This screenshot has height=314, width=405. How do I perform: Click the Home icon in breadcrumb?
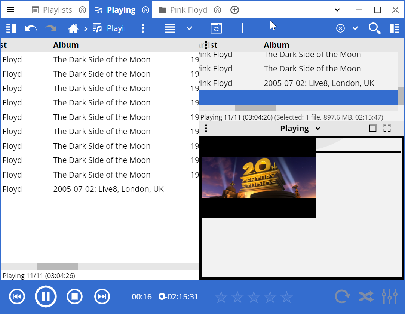(x=73, y=28)
